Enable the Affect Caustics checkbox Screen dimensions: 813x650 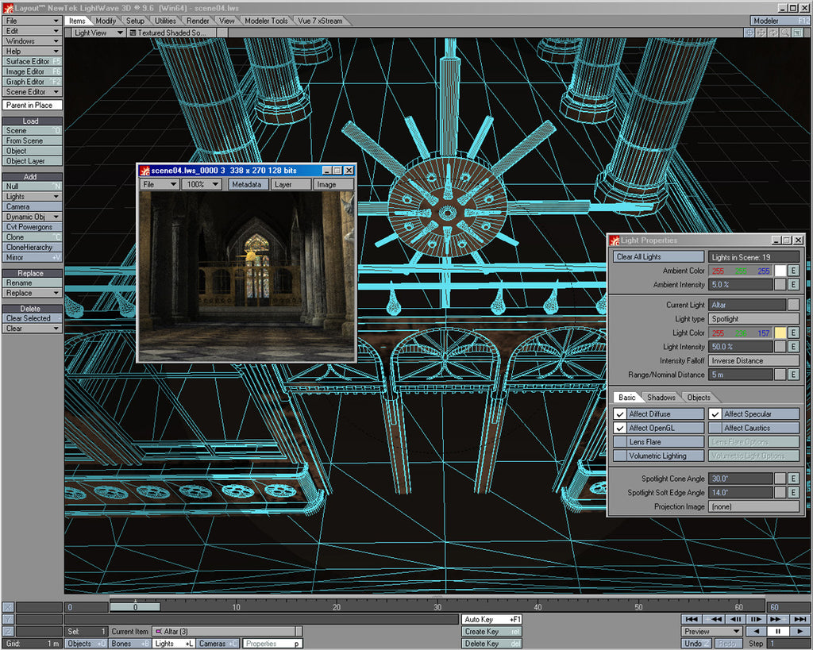[x=715, y=427]
